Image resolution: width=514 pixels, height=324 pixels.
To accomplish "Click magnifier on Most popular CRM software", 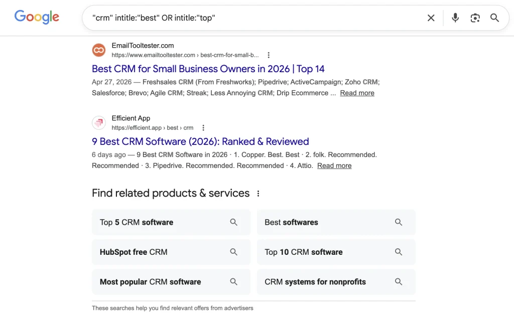I will coord(234,282).
